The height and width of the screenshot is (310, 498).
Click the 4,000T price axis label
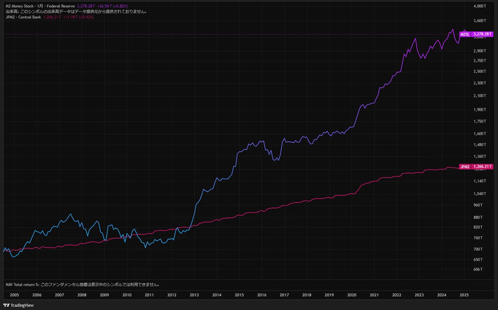click(x=479, y=6)
